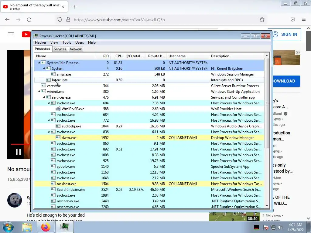The image size is (311, 233).
Task: Sort by the Description column header
Action: [237, 56]
